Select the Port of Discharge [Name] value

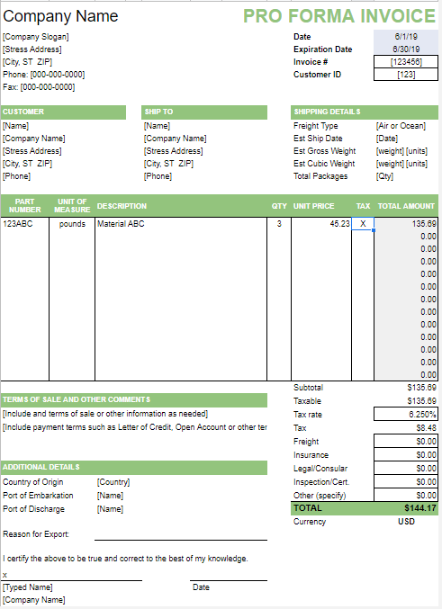point(110,509)
